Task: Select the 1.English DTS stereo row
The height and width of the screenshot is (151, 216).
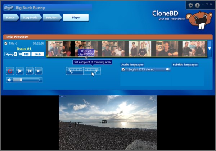Action: (x=146, y=69)
